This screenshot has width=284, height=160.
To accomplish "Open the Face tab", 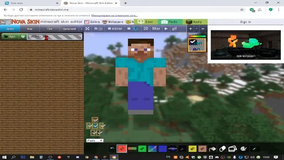I will 49,29.
